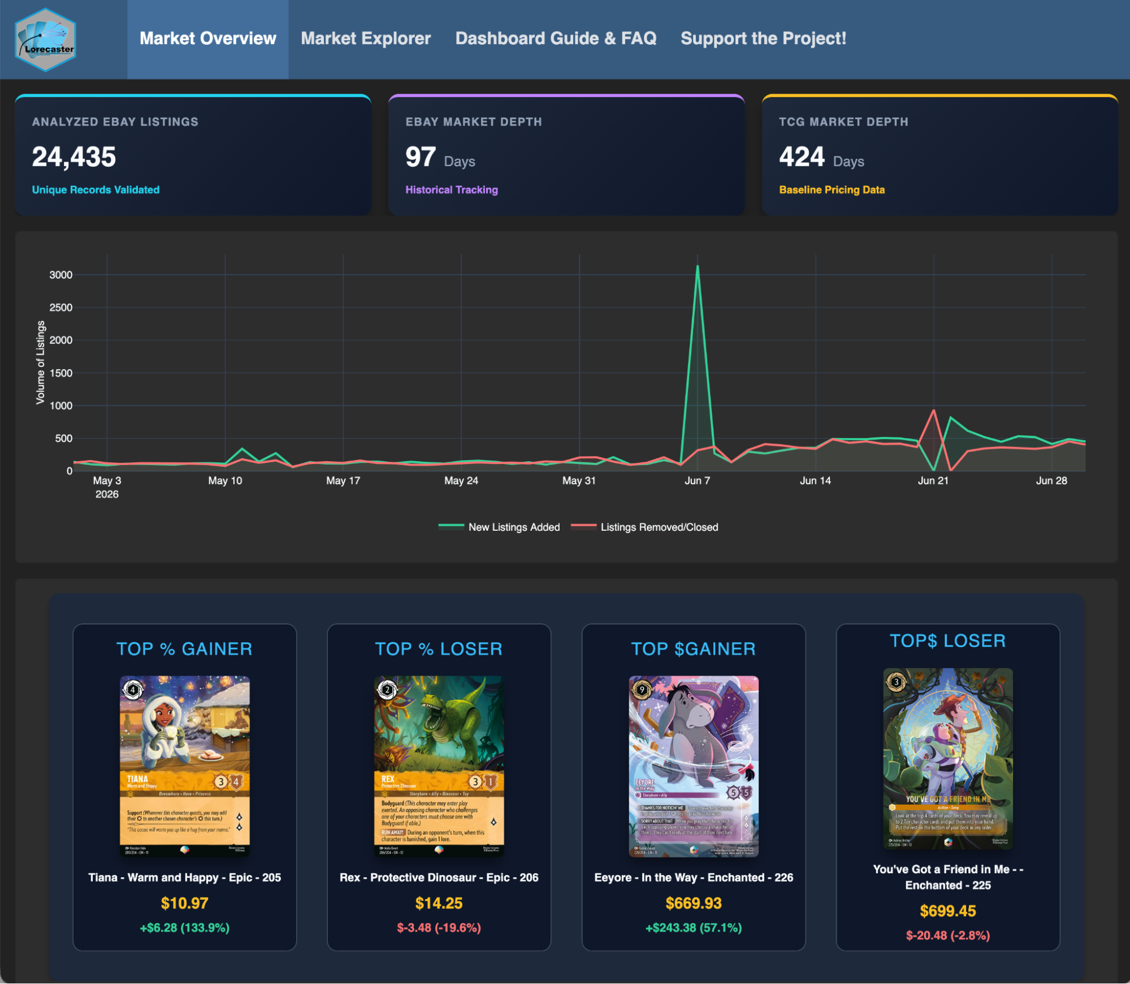Click the Jun 7 spike peak on chart
This screenshot has width=1130, height=984.
click(698, 267)
